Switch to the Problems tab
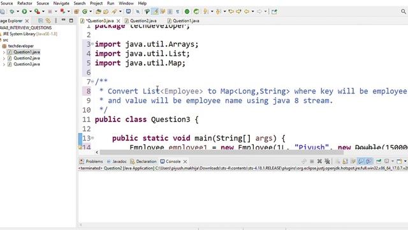This screenshot has height=230, width=408. tap(91, 162)
